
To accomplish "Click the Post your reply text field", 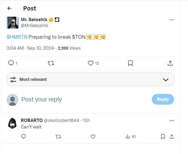I will point(83,99).
